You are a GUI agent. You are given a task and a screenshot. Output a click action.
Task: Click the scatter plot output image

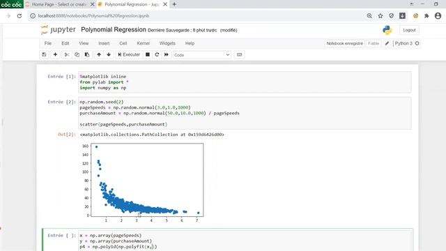click(142, 183)
